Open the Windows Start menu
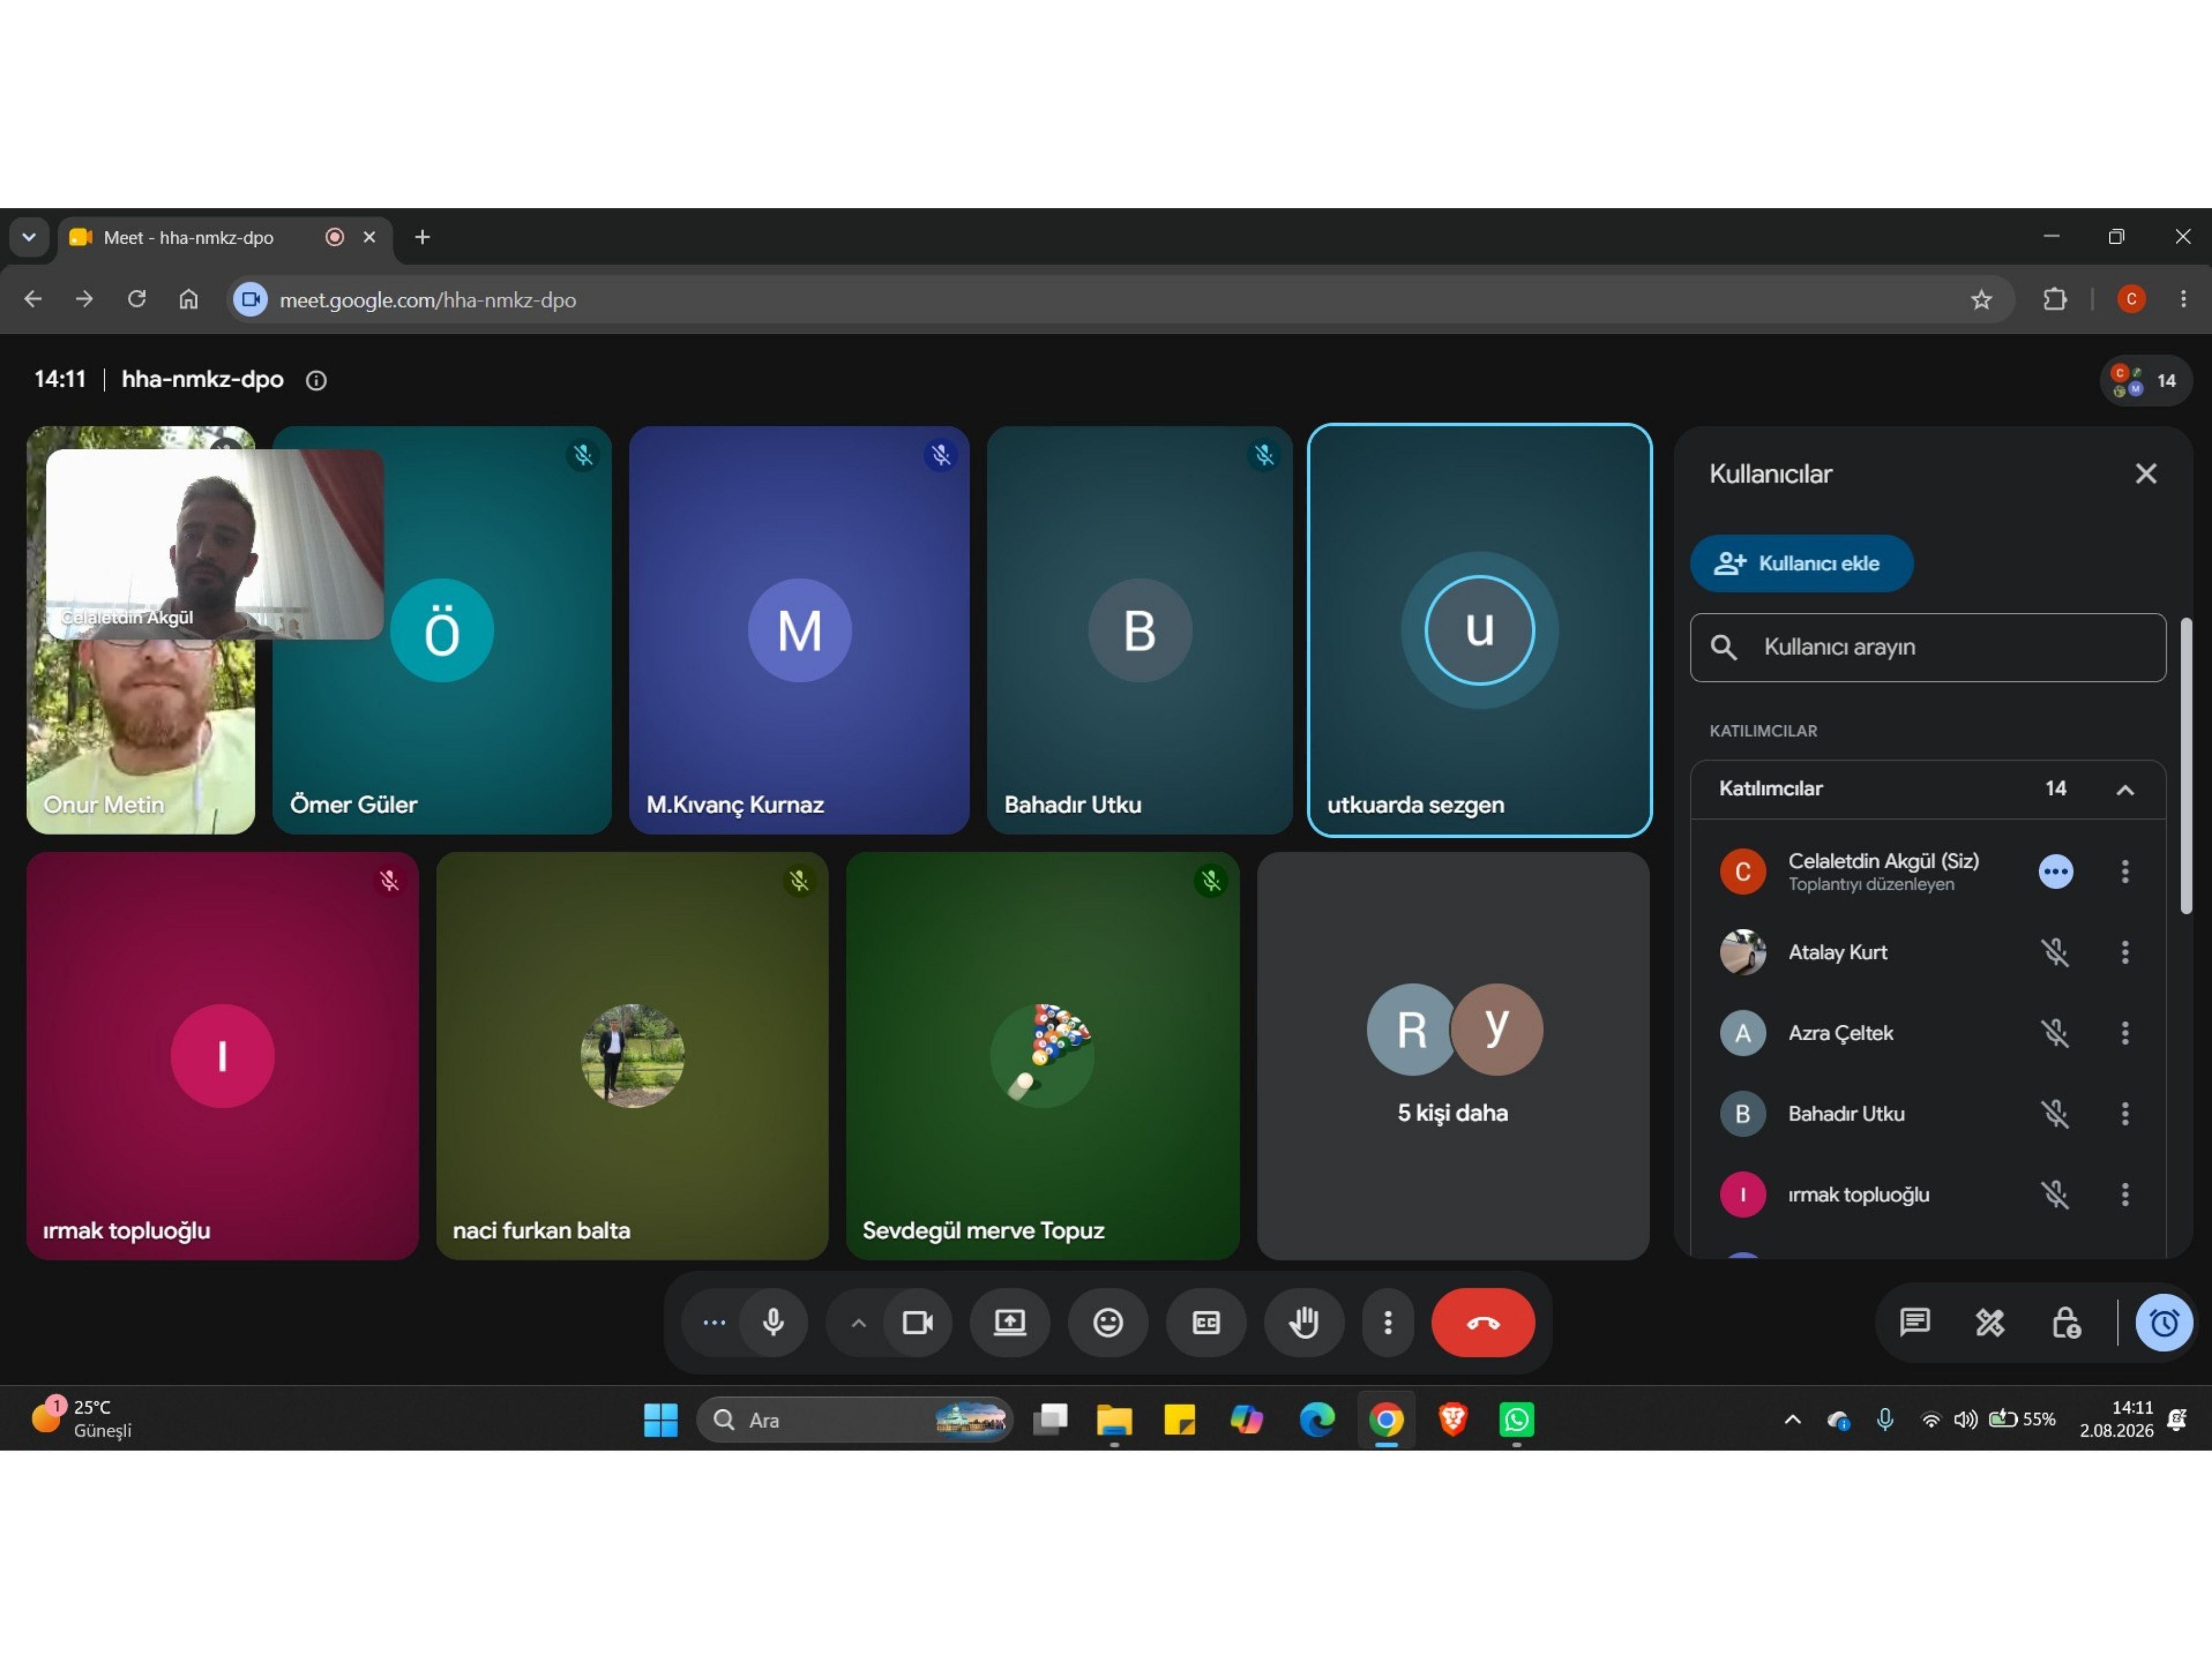This screenshot has height=1659, width=2212. click(x=660, y=1419)
